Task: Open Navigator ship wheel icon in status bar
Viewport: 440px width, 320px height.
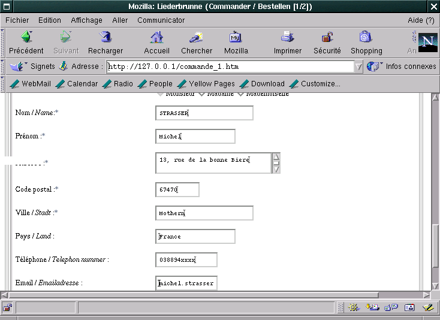Action: coord(354,307)
